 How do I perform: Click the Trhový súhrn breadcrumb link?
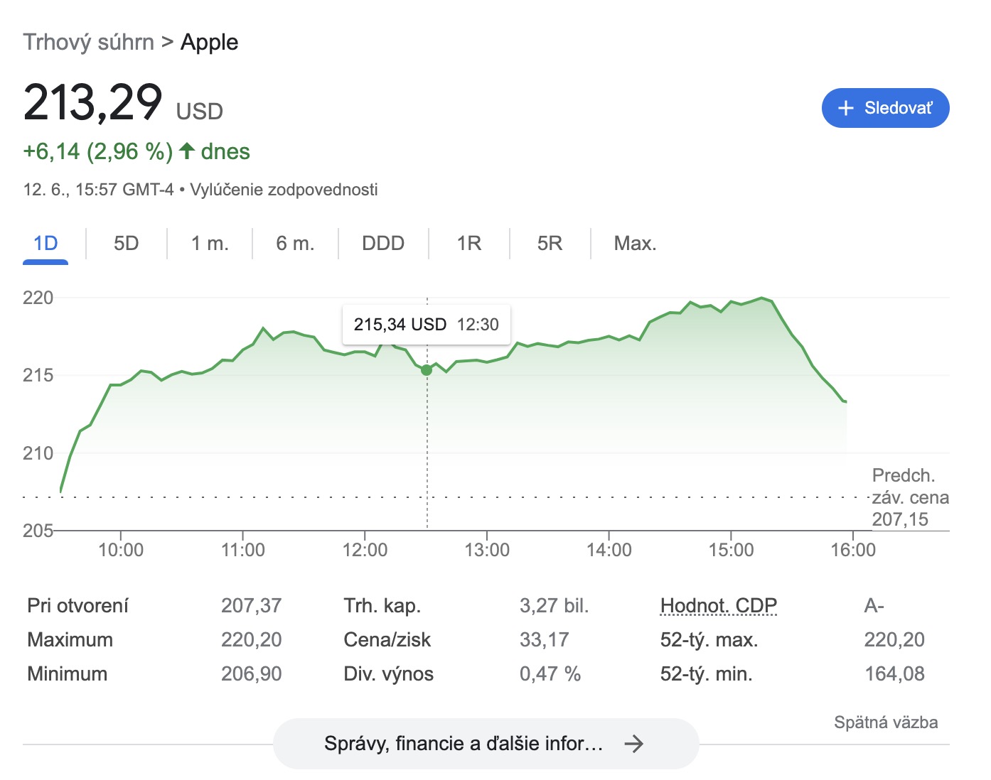tap(88, 42)
